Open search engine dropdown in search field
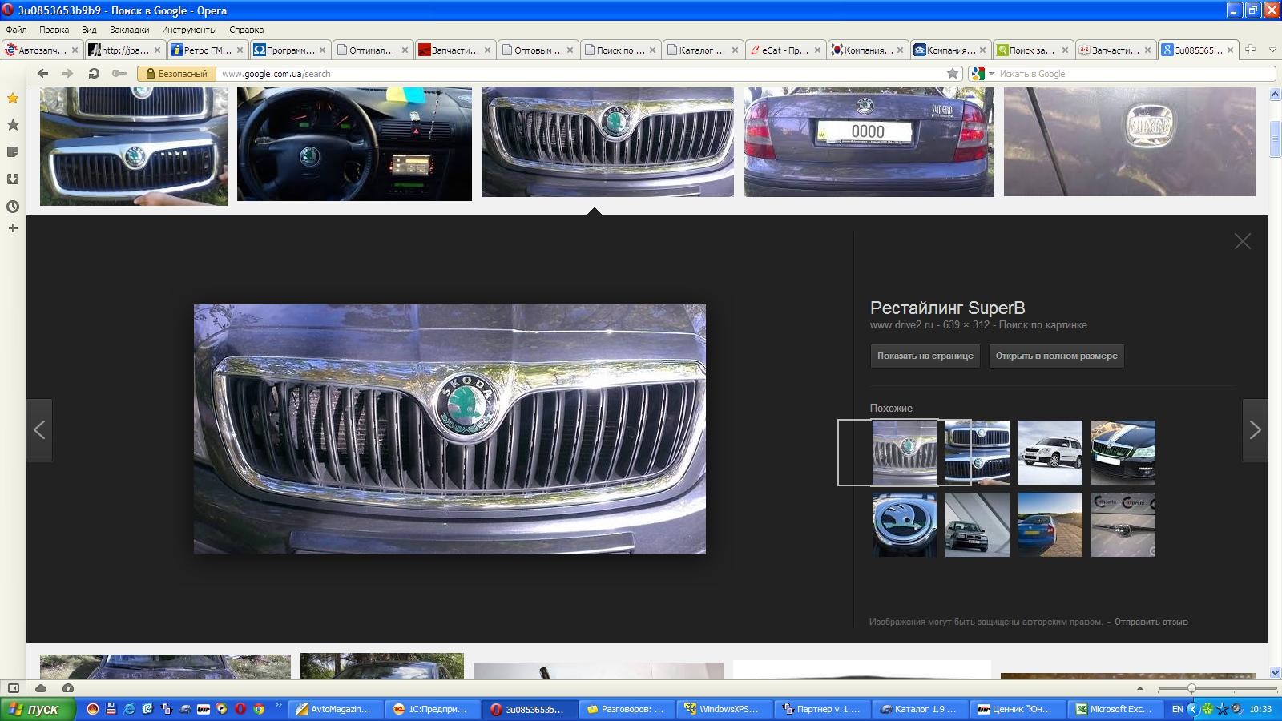1282x721 pixels. point(990,74)
